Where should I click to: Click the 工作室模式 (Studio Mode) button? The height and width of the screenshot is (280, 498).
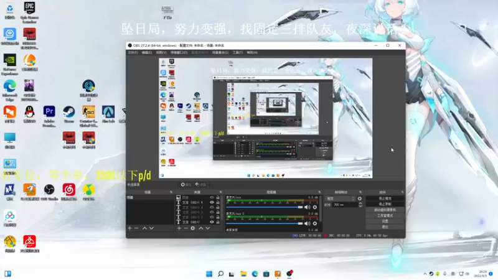[385, 215]
